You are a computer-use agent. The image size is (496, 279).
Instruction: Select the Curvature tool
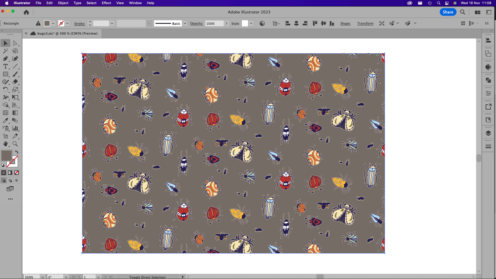click(x=15, y=58)
